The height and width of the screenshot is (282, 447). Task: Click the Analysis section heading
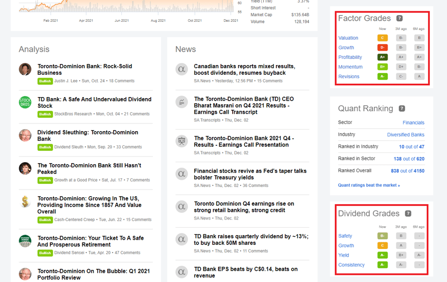34,49
